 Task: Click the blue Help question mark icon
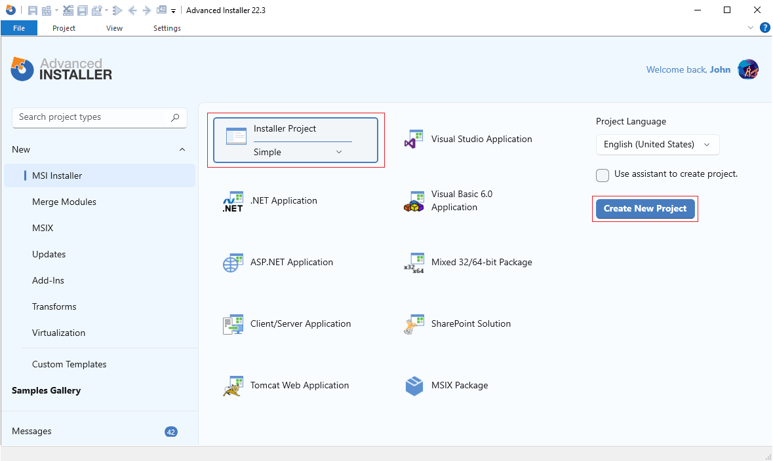tap(765, 28)
